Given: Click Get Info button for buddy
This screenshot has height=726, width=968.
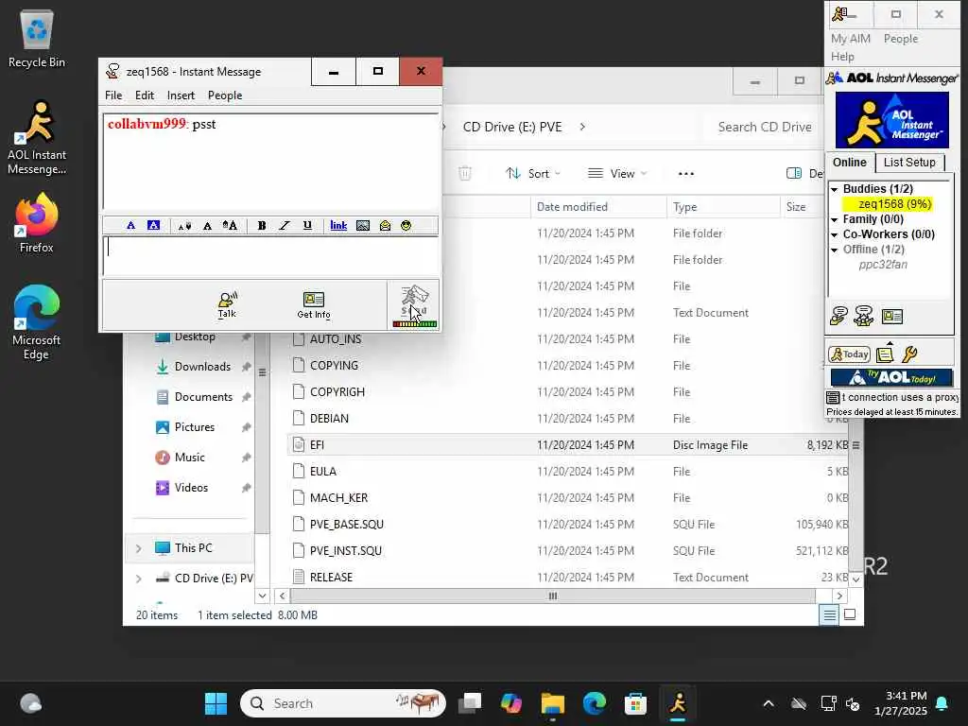Looking at the screenshot, I should [x=314, y=305].
